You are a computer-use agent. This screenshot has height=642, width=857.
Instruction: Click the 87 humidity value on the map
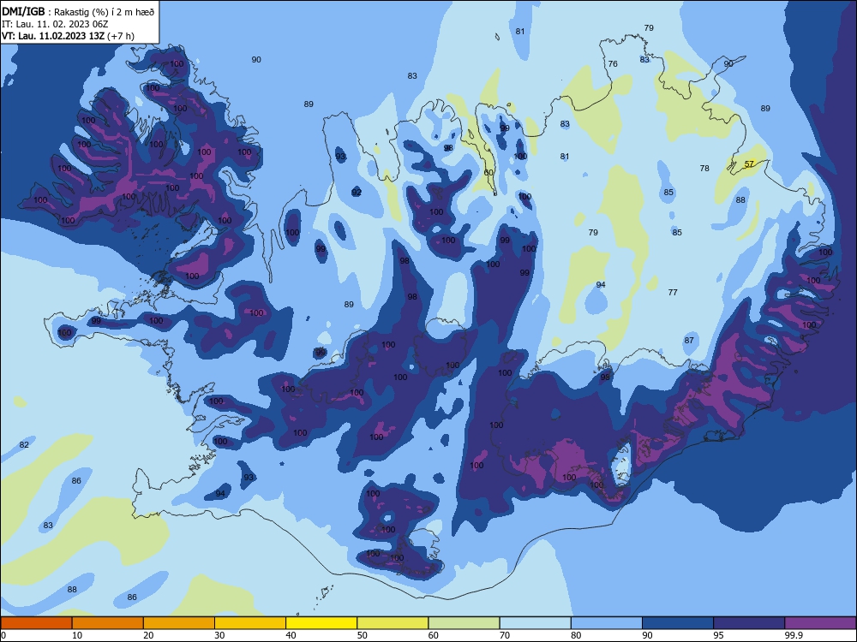[689, 341]
